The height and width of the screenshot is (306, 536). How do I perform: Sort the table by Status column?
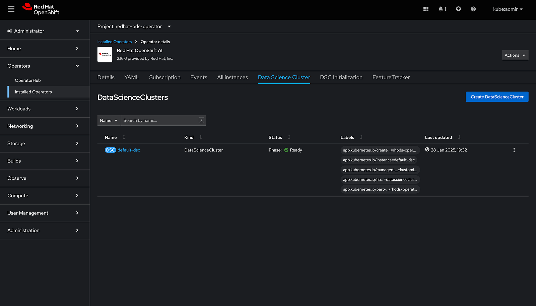[279, 137]
